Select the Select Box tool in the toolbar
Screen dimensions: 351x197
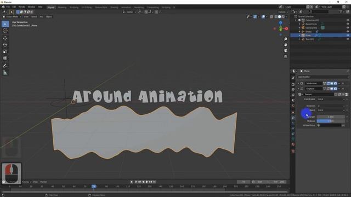(5, 24)
